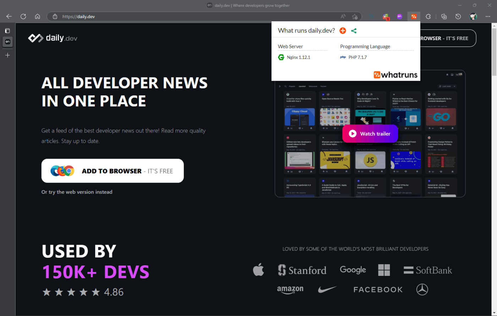Open the whatruns logo link in popup
This screenshot has height=316, width=497.
pyautogui.click(x=395, y=75)
